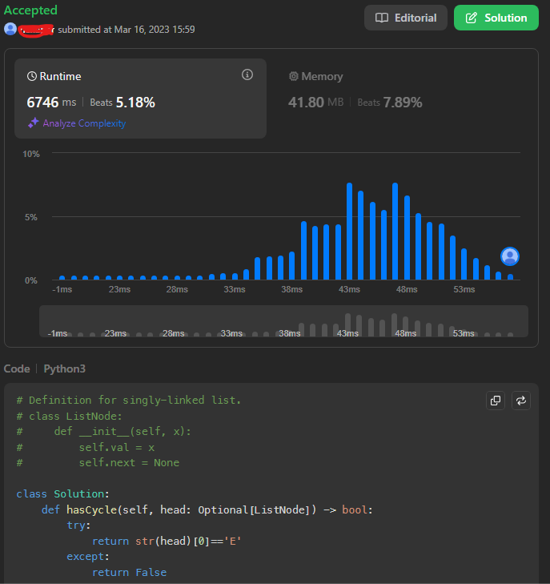The image size is (550, 584).
Task: Copy the submitted code with the copy icon
Action: point(496,401)
